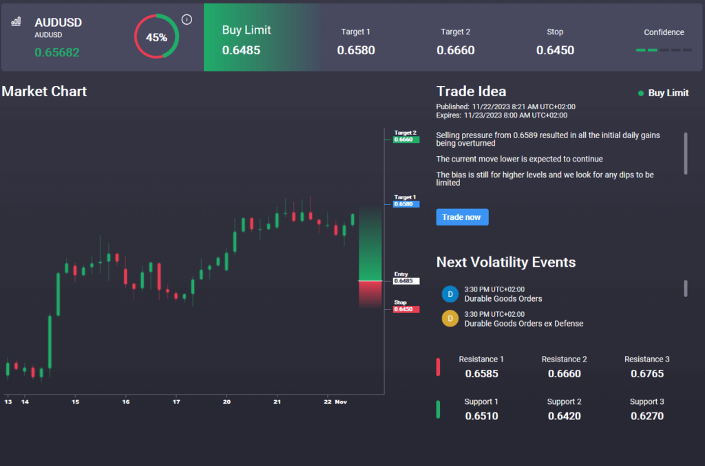705x466 pixels.
Task: Click the green Support 1 marker bar
Action: (438, 409)
